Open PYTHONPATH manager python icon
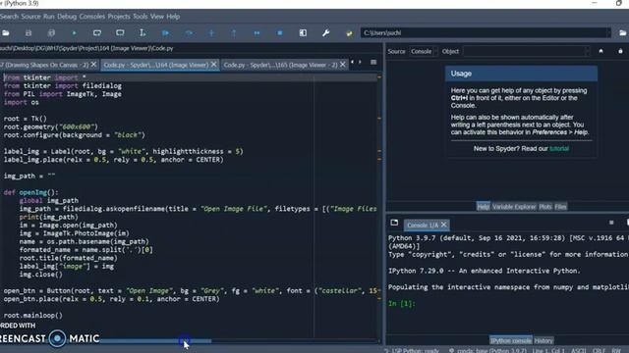629x353 pixels. coord(349,33)
